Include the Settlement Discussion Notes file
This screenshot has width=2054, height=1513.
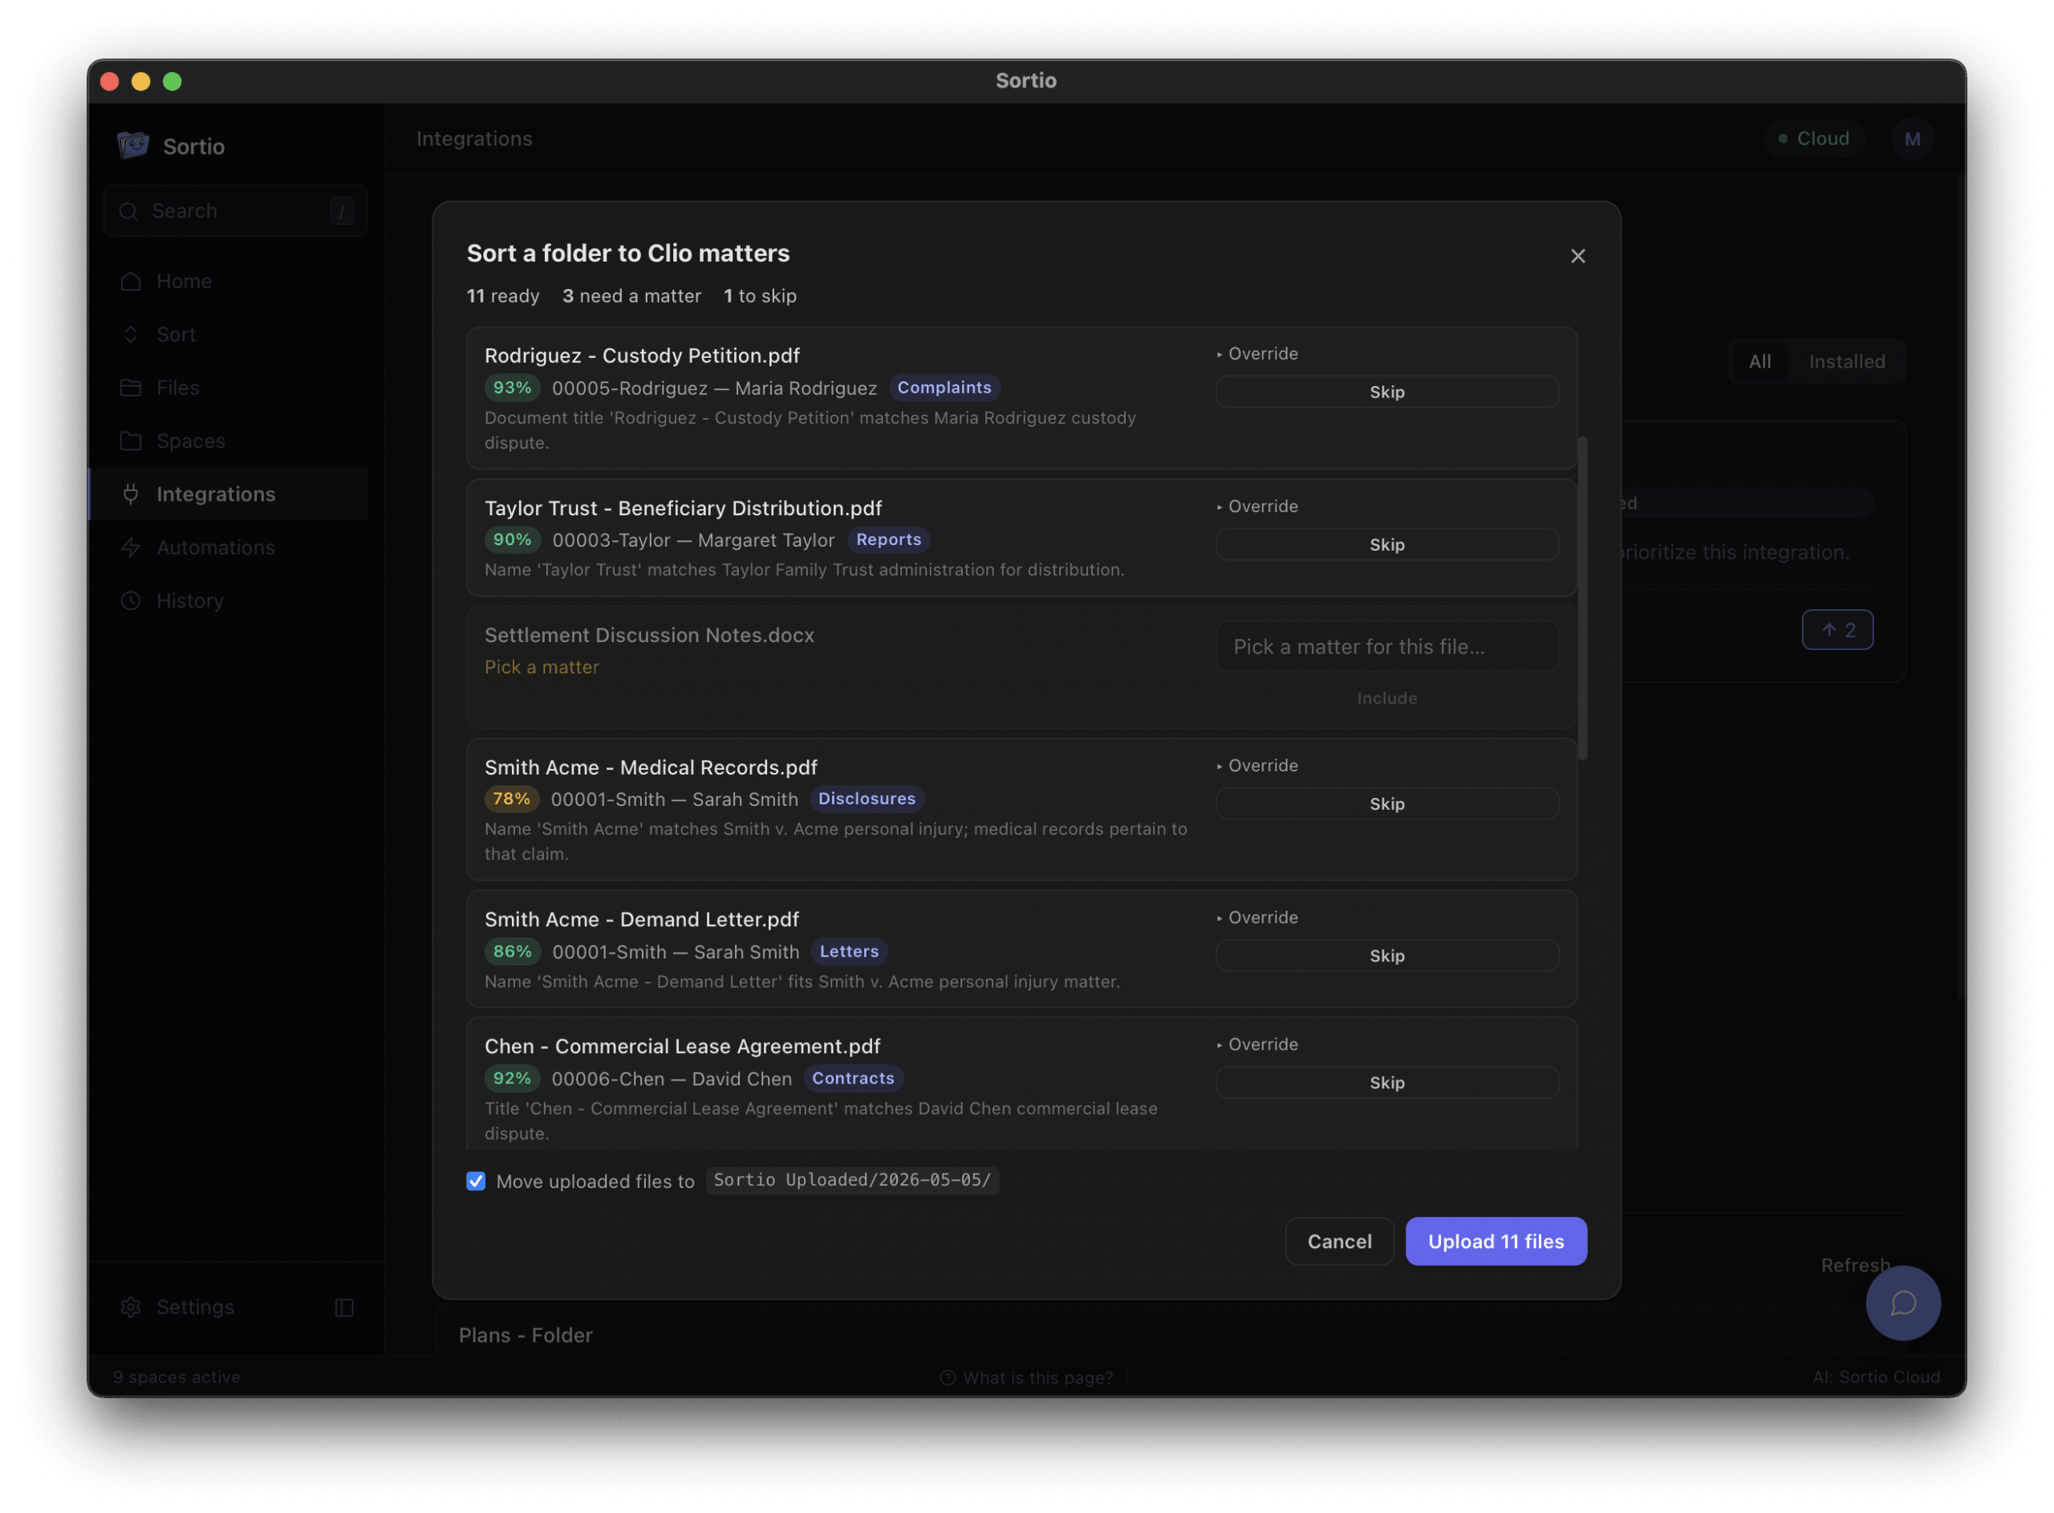coord(1386,698)
